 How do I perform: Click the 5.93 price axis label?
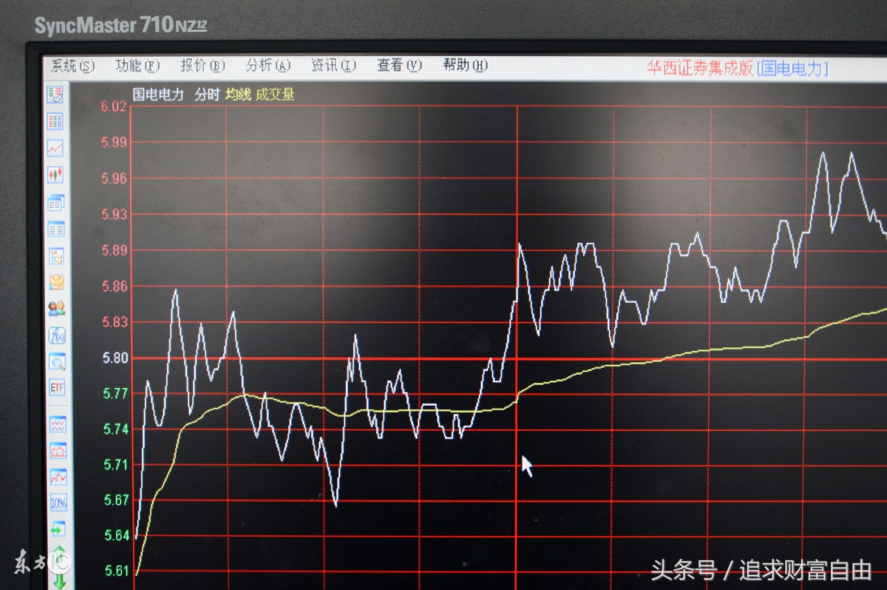click(x=115, y=215)
